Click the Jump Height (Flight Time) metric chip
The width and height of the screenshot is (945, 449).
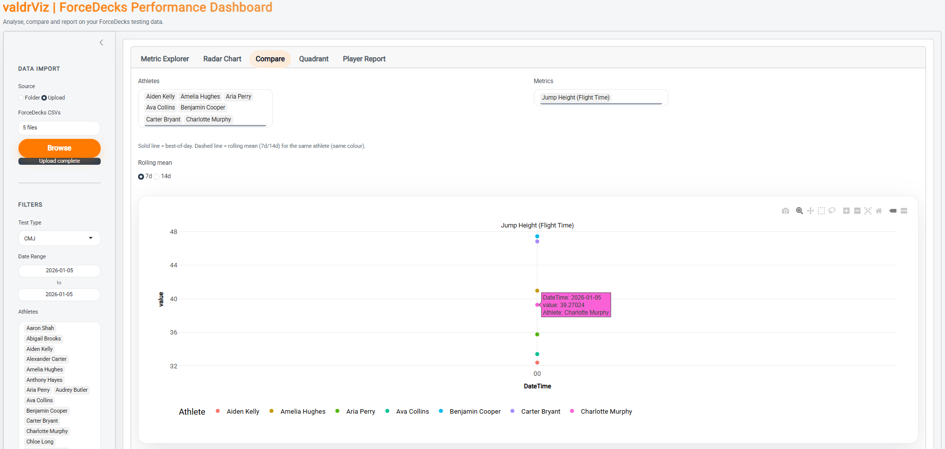[x=576, y=98]
